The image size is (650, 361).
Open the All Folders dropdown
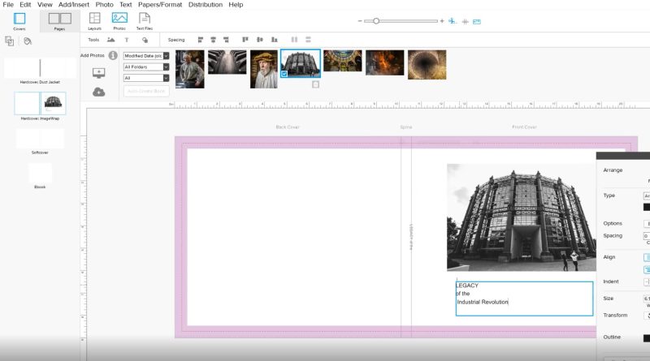pyautogui.click(x=146, y=67)
